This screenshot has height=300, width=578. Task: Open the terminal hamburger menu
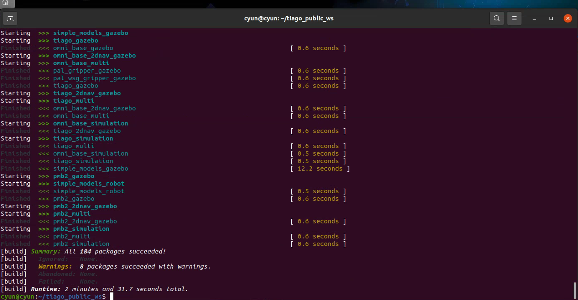tap(514, 18)
